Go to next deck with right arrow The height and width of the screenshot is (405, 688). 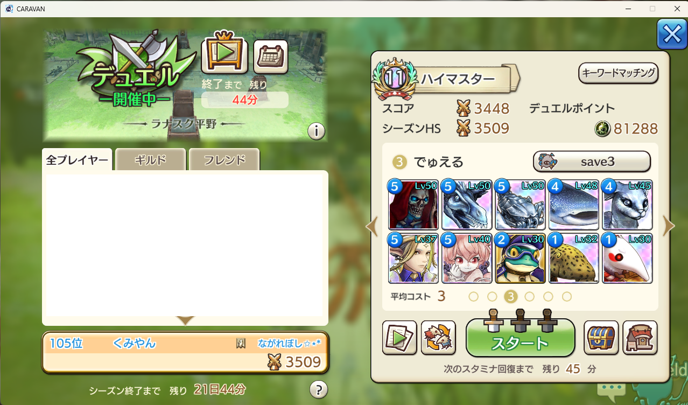click(x=668, y=227)
